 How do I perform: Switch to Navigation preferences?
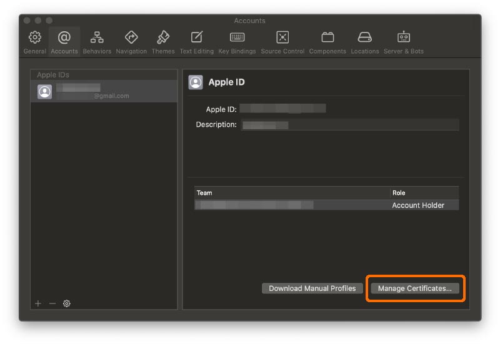point(131,42)
